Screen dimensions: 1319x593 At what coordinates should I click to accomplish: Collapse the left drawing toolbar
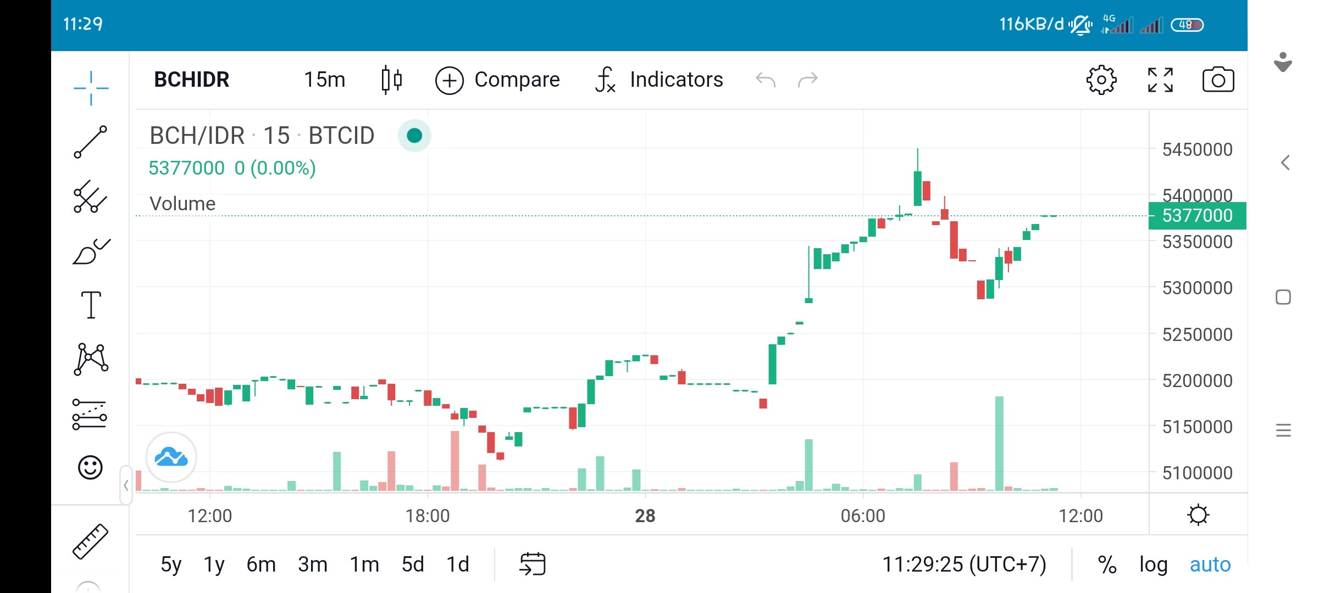(126, 485)
